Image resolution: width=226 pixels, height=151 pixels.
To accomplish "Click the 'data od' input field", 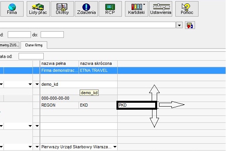I will coord(31,56).
